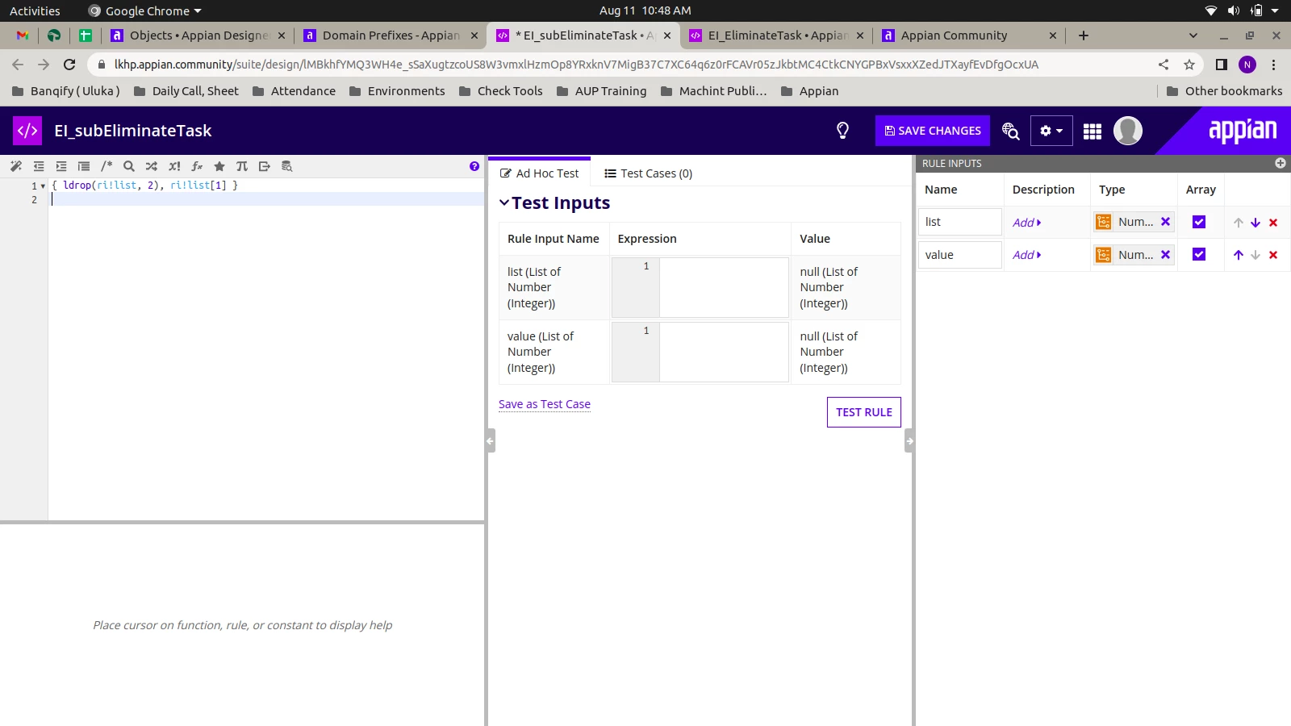Click the browser address bar URL
1291x726 pixels.
pyautogui.click(x=576, y=65)
